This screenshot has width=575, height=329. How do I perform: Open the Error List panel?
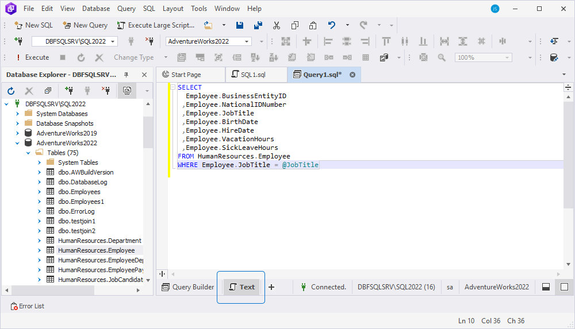tap(28, 306)
